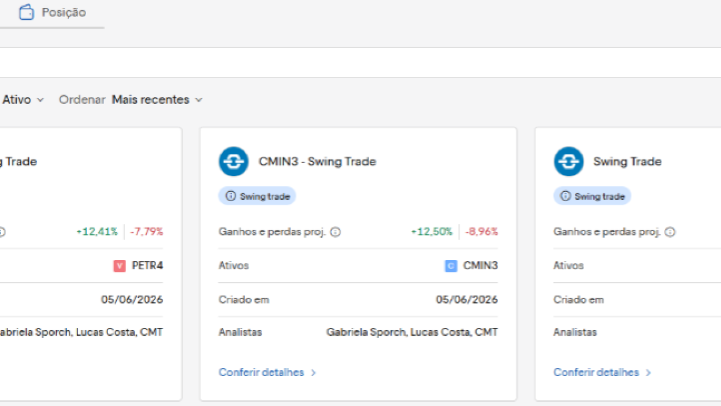
Task: Click CMIN3 card creation date 05/06/2026
Action: click(467, 300)
